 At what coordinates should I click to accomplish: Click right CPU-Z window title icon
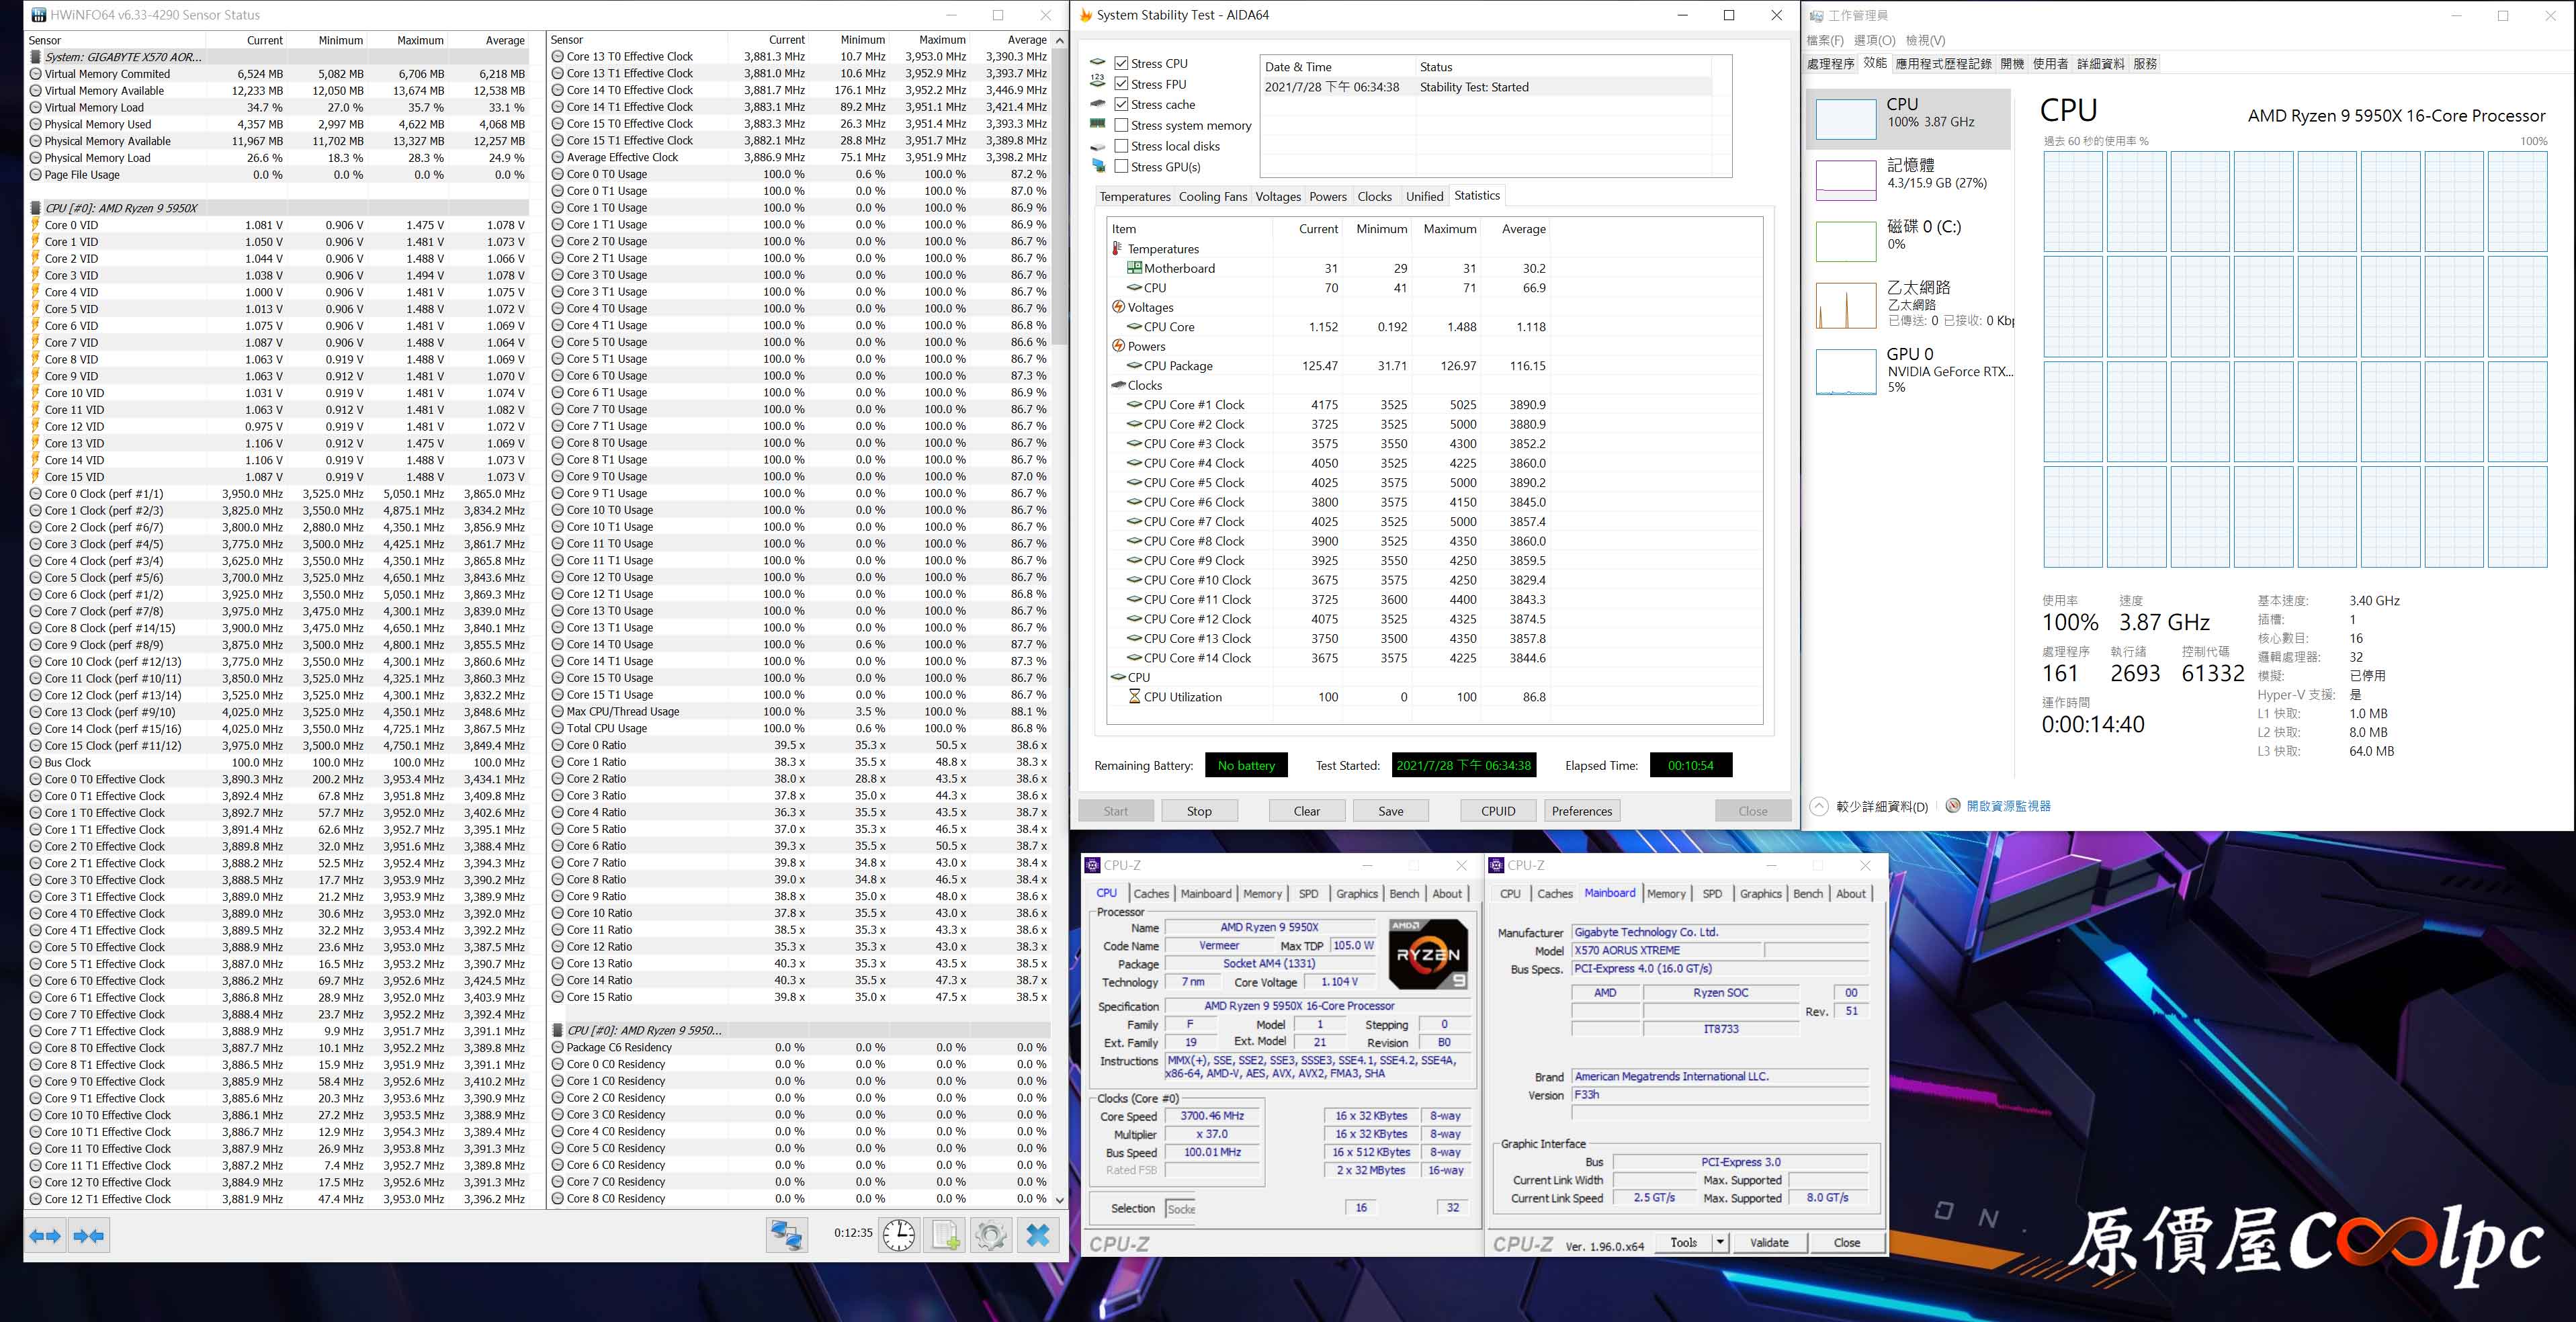click(x=1497, y=865)
